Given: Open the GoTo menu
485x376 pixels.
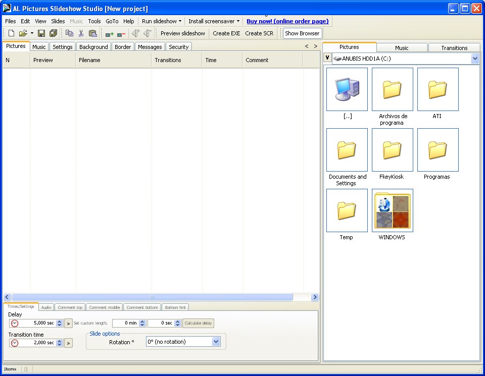Looking at the screenshot, I should [x=112, y=21].
